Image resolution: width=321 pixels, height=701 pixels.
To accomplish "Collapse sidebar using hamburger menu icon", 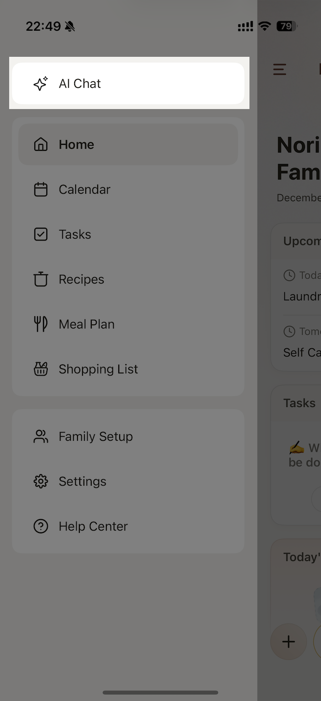I will [279, 70].
